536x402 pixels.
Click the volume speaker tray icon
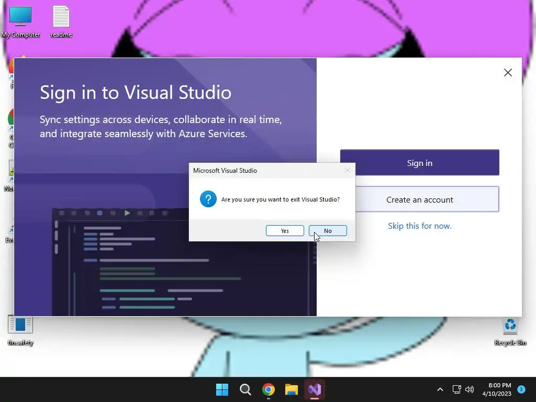coord(470,389)
